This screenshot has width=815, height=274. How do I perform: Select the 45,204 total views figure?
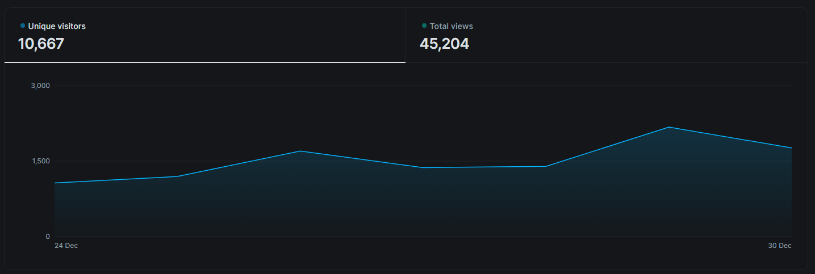pyautogui.click(x=444, y=44)
